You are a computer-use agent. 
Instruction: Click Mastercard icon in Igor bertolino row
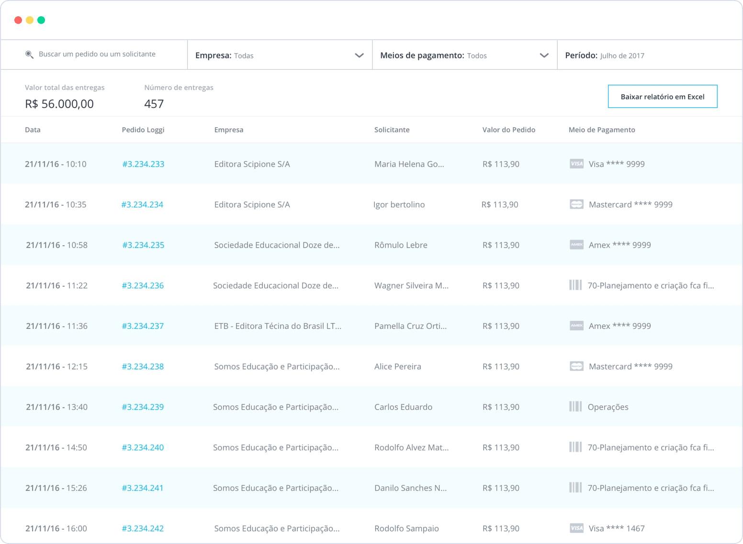[576, 205]
